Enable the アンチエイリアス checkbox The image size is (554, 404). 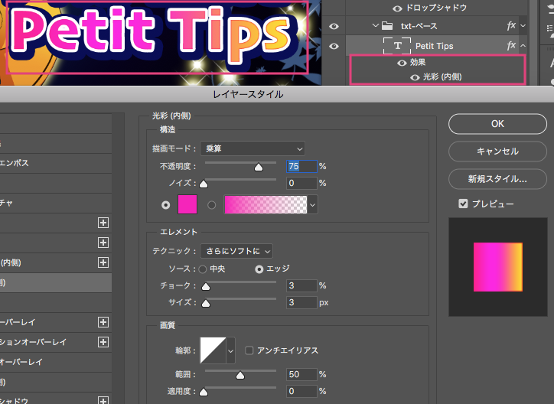(249, 350)
